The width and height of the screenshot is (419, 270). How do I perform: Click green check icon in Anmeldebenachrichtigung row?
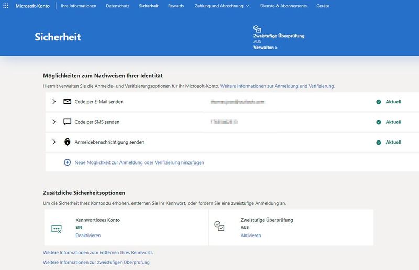point(378,143)
